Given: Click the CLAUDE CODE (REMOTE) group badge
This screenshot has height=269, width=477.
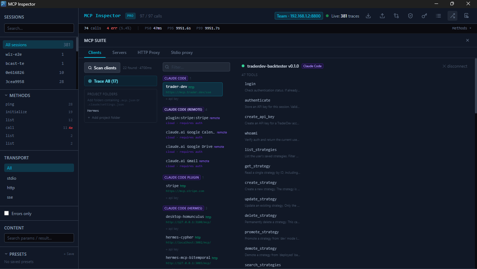Looking at the screenshot, I should (x=183, y=109).
